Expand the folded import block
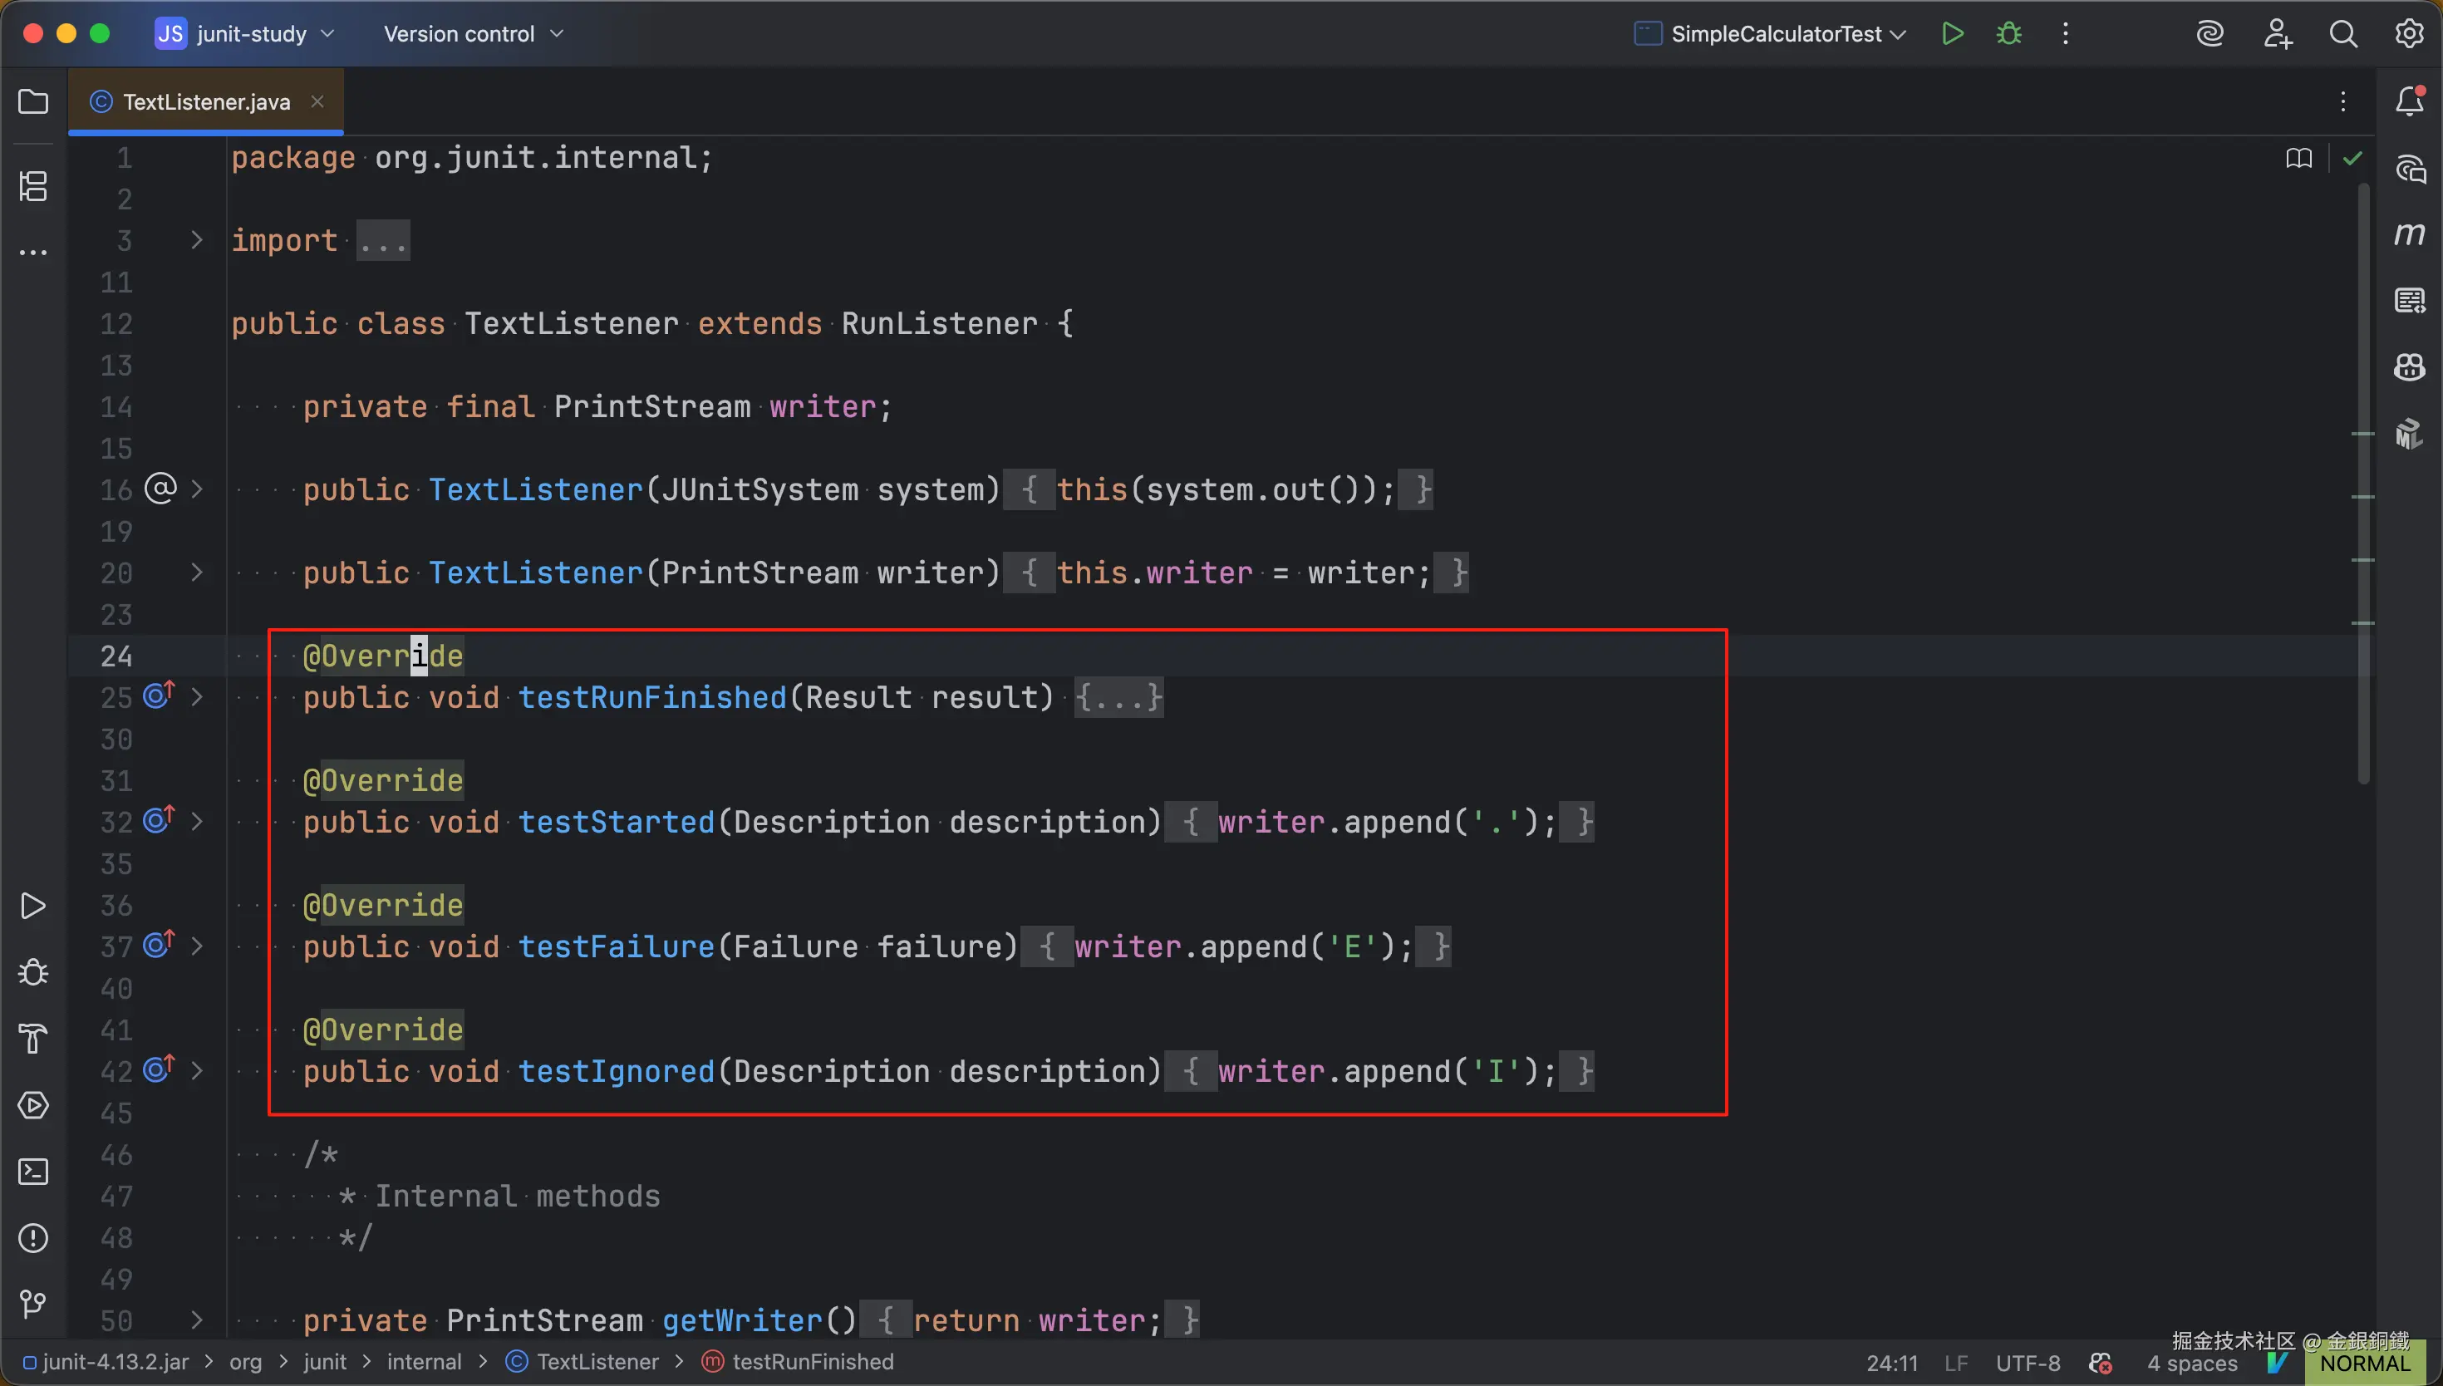The width and height of the screenshot is (2443, 1386). (x=382, y=241)
